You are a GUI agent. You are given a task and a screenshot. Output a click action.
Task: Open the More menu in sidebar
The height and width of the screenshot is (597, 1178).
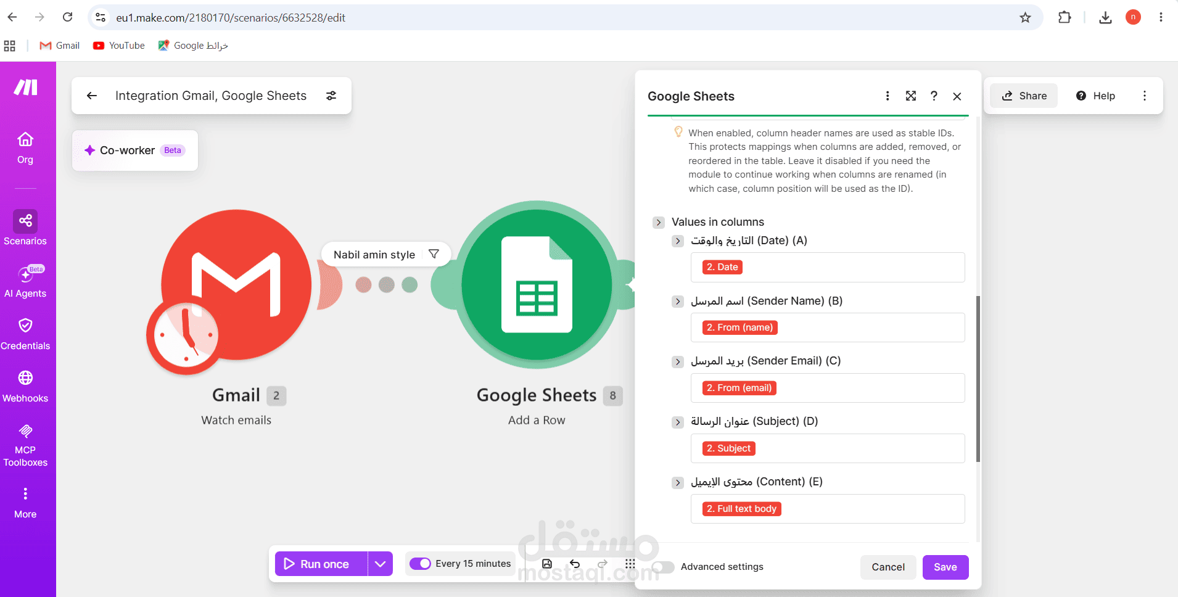(25, 503)
